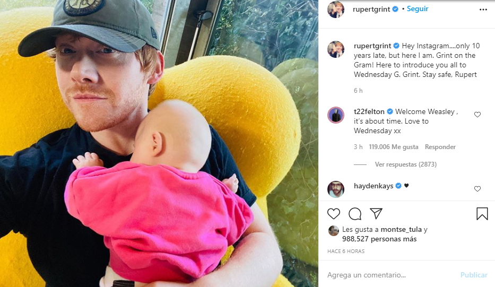Image resolution: width=495 pixels, height=287 pixels.
Task: Open comments via the speech bubble icon
Action: pyautogui.click(x=355, y=214)
